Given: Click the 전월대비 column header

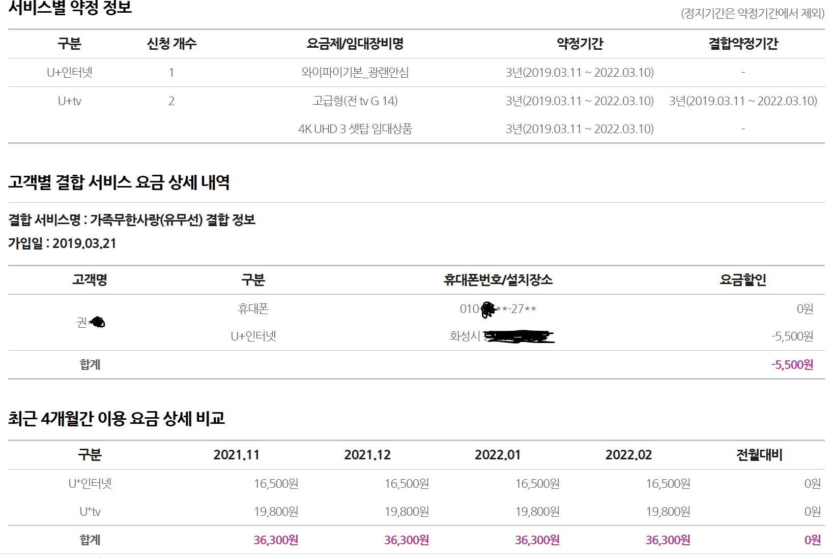Looking at the screenshot, I should point(759,455).
